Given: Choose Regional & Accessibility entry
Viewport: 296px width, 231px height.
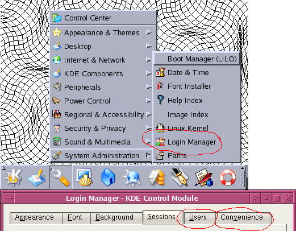Looking at the screenshot, I should (102, 114).
